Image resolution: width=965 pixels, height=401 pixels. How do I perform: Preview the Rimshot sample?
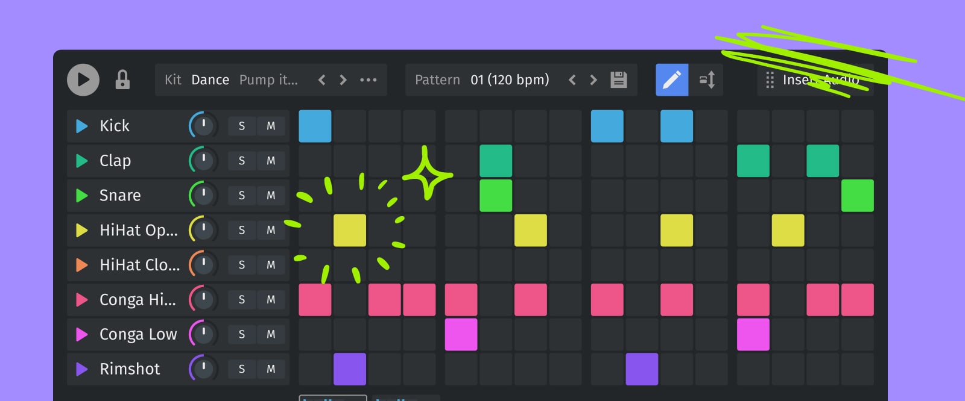point(82,369)
